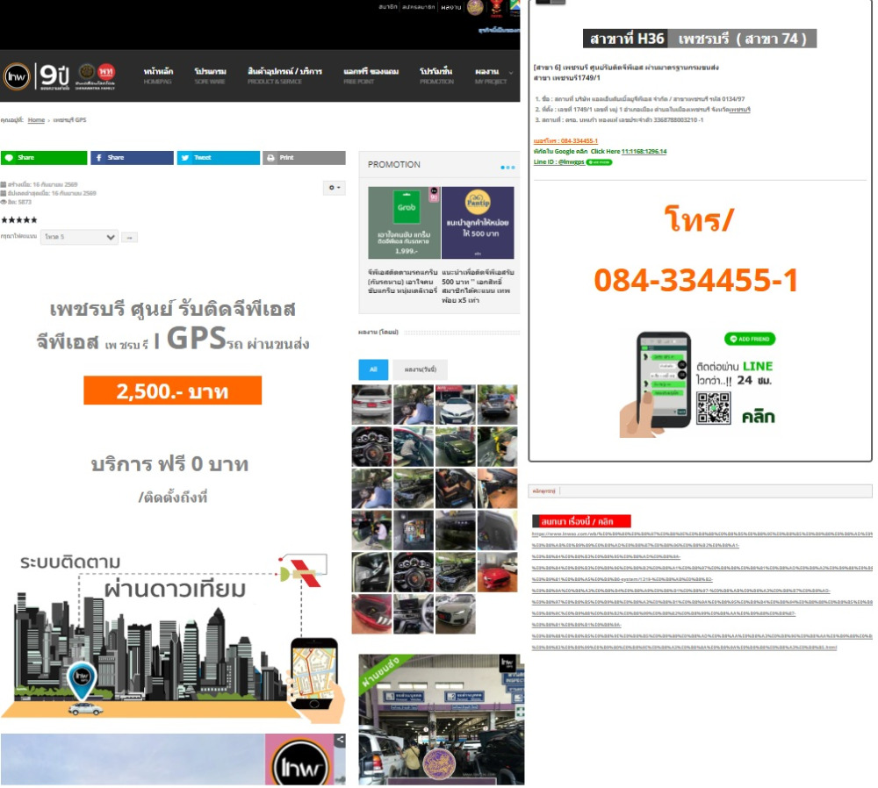Click the LINE QR code image
The width and height of the screenshot is (878, 788).
click(713, 407)
